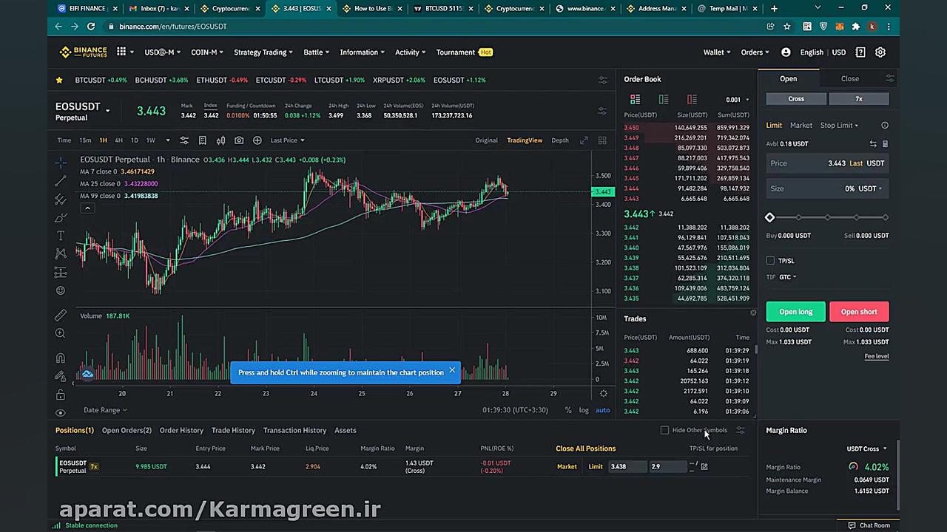
Task: Select the chart zoom-in tool
Action: [x=61, y=334]
